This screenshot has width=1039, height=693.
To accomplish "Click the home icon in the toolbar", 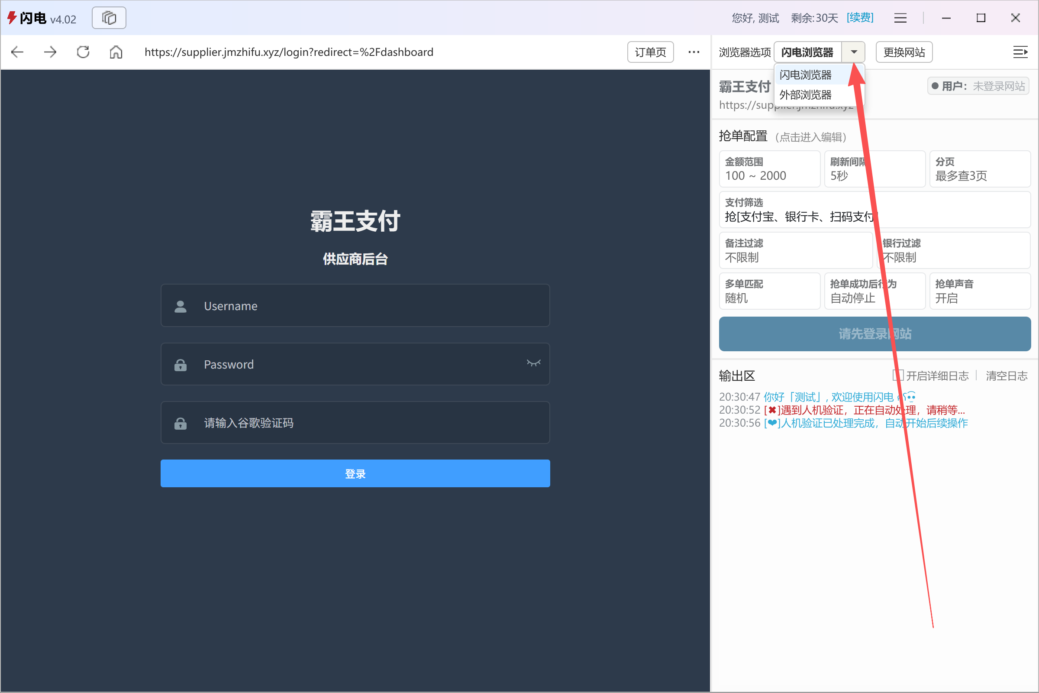I will click(116, 52).
